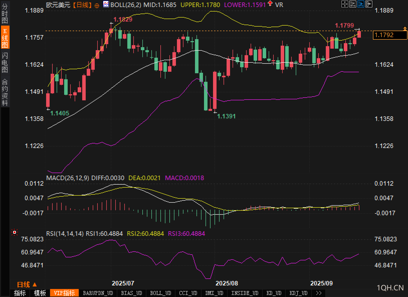Viewport: 408px width, 297px height.
Task: Apply the BOLL_UD indicator
Action: click(x=160, y=293)
